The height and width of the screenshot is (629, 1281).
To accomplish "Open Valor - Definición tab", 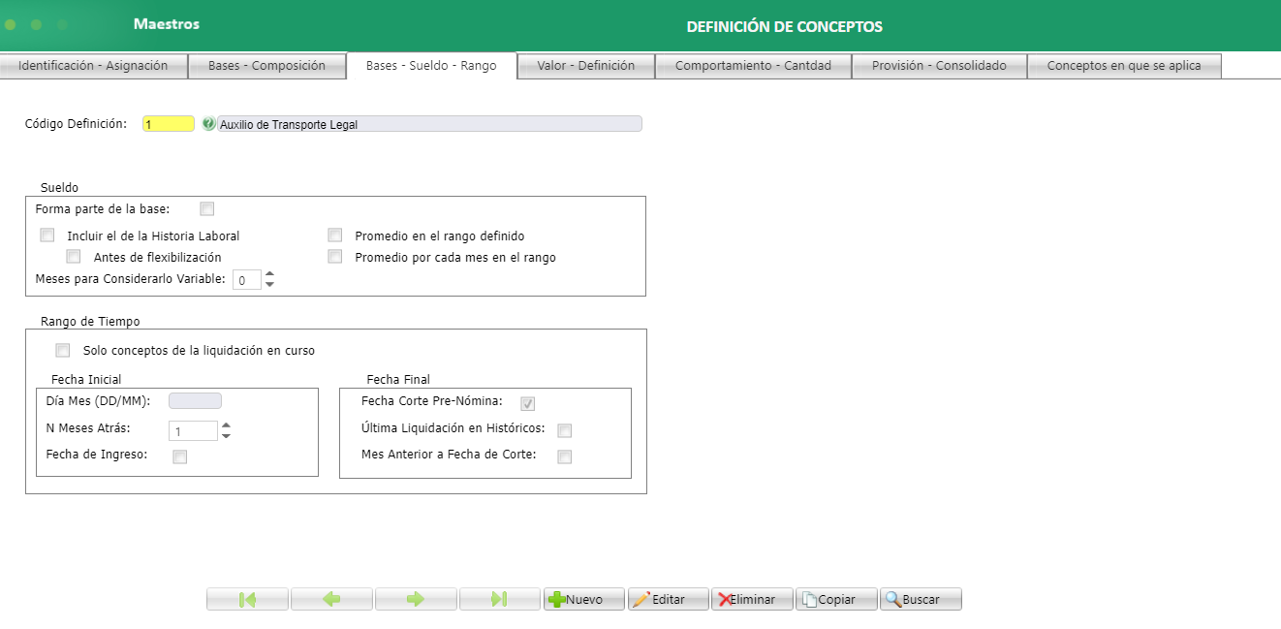I will (x=586, y=66).
